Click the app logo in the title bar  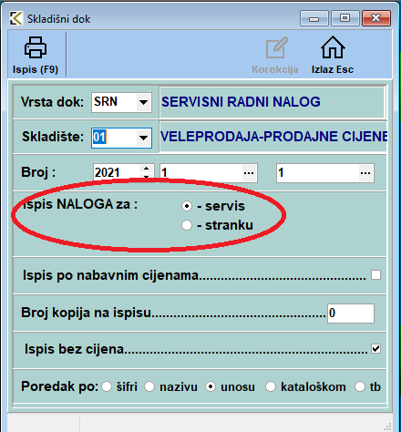[15, 18]
